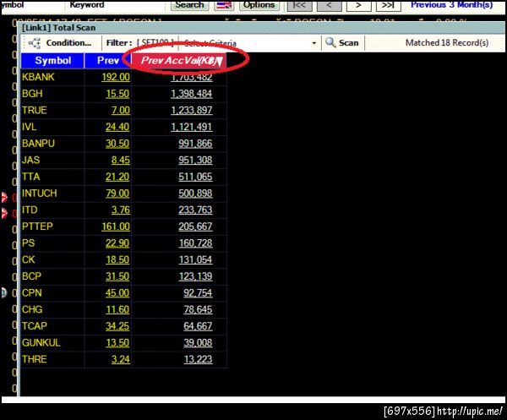Screen dimensions: 507x420
Task: Click PTTEP previous price 161.00
Action: 116,226
